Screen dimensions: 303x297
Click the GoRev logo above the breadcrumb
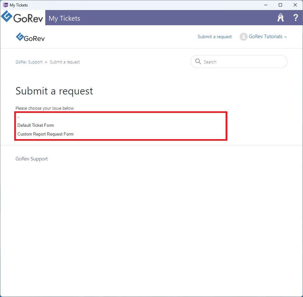(x=30, y=37)
